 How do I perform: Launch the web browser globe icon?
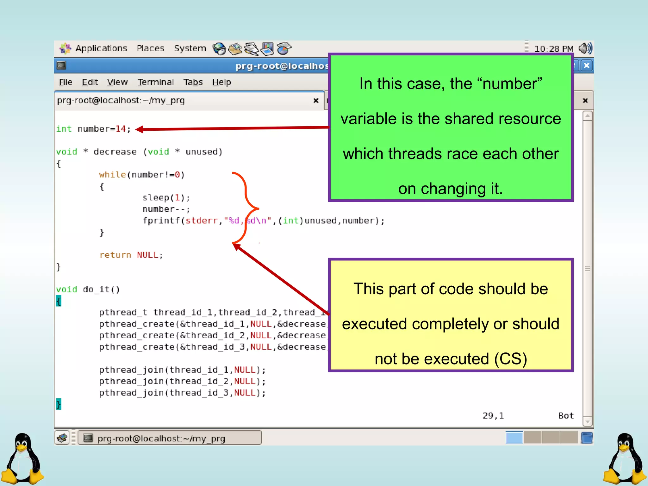pos(219,49)
